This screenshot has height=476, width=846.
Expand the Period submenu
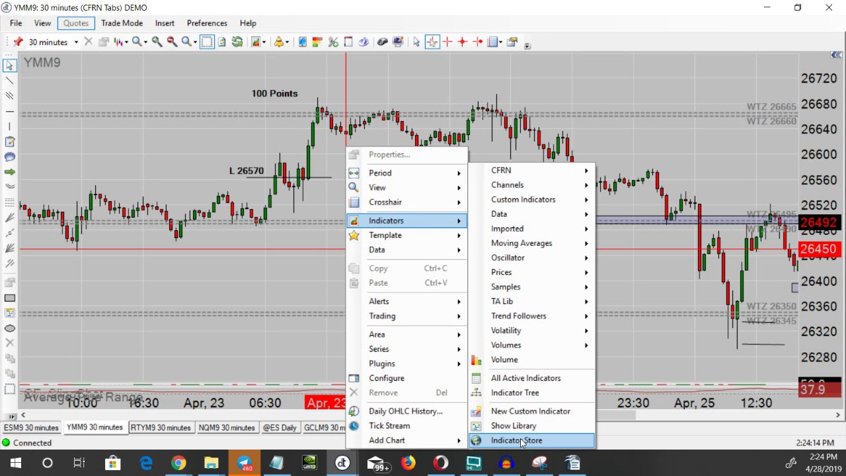click(x=406, y=173)
